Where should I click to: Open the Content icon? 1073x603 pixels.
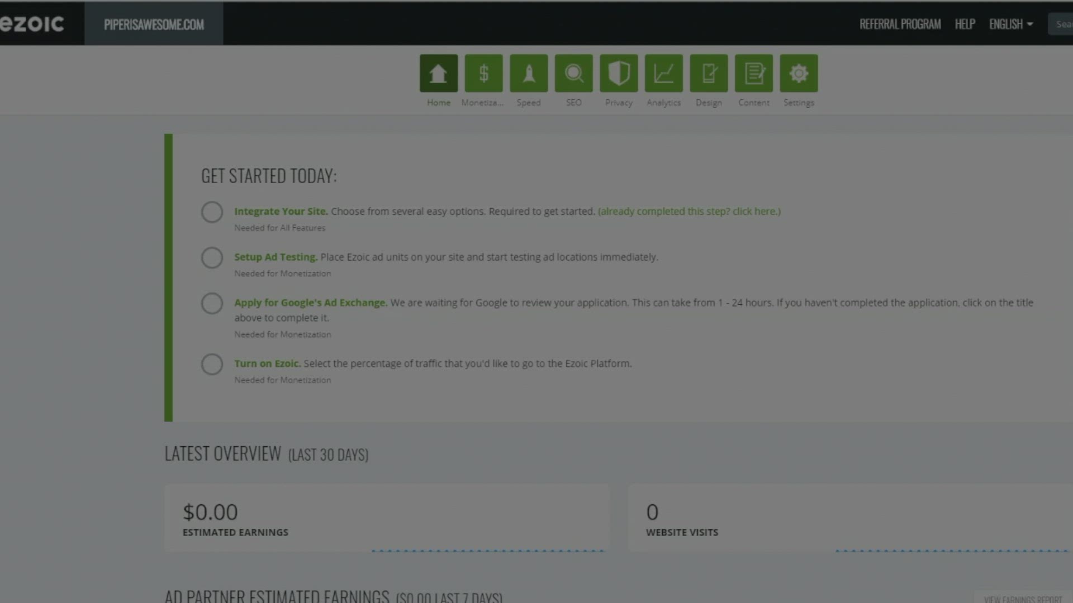click(x=753, y=73)
